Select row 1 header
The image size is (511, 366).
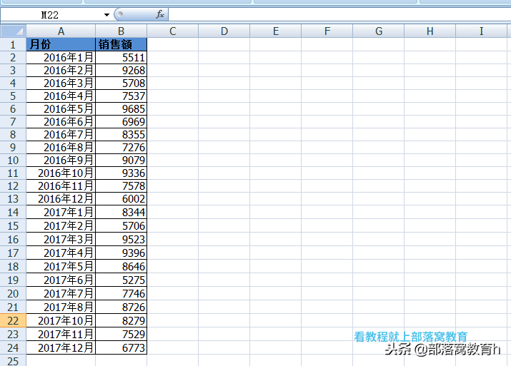point(13,44)
